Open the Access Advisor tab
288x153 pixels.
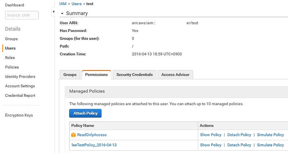tap(175, 75)
